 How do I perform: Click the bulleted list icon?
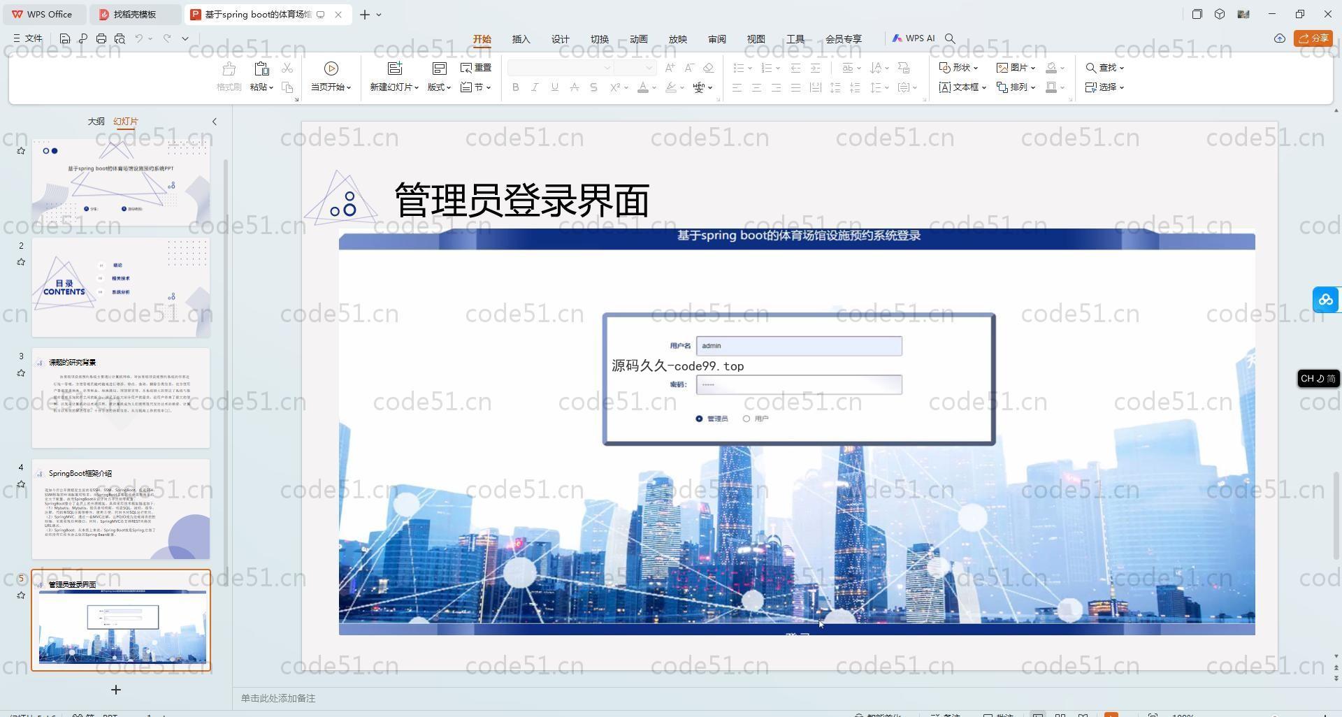tap(738, 68)
